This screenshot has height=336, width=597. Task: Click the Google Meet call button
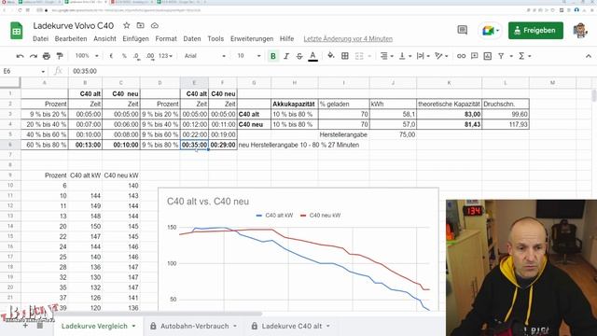click(491, 31)
